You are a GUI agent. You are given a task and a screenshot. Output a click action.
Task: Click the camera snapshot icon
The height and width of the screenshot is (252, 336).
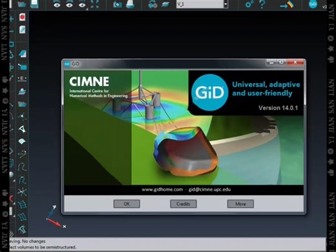pos(118,5)
